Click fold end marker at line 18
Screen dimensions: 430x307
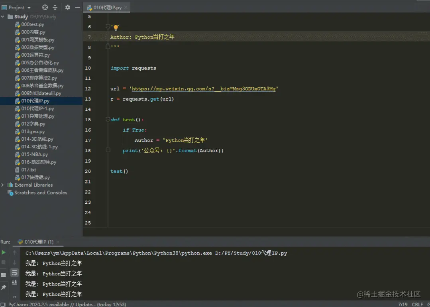108,150
